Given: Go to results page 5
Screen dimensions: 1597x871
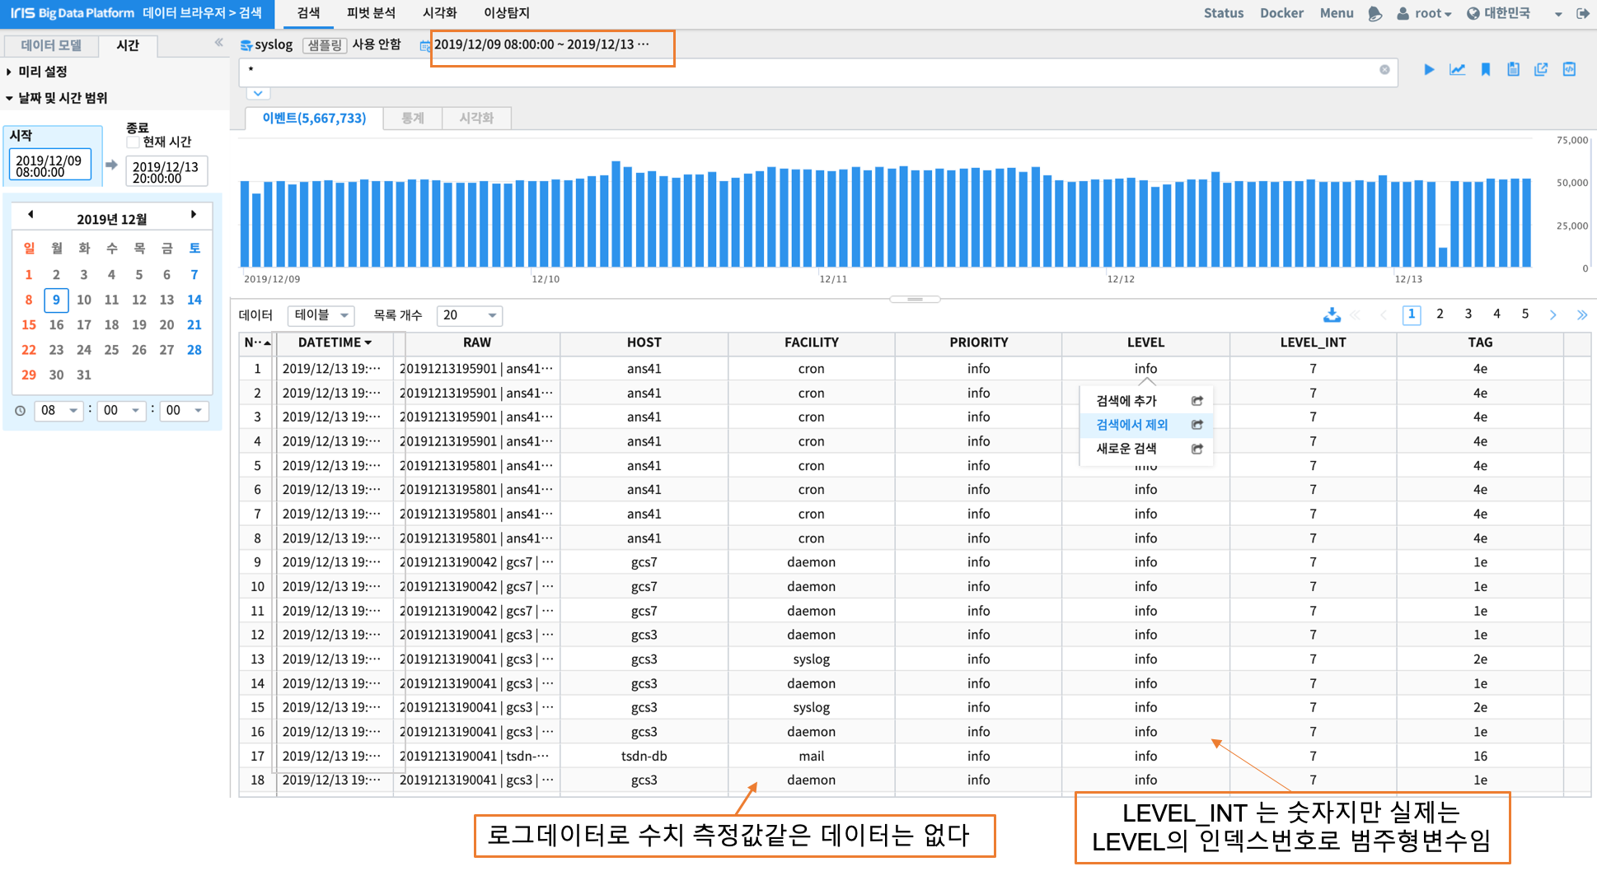Looking at the screenshot, I should click(x=1525, y=314).
